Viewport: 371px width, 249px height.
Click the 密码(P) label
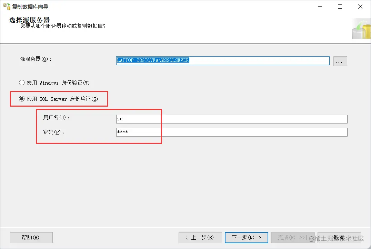coord(54,132)
